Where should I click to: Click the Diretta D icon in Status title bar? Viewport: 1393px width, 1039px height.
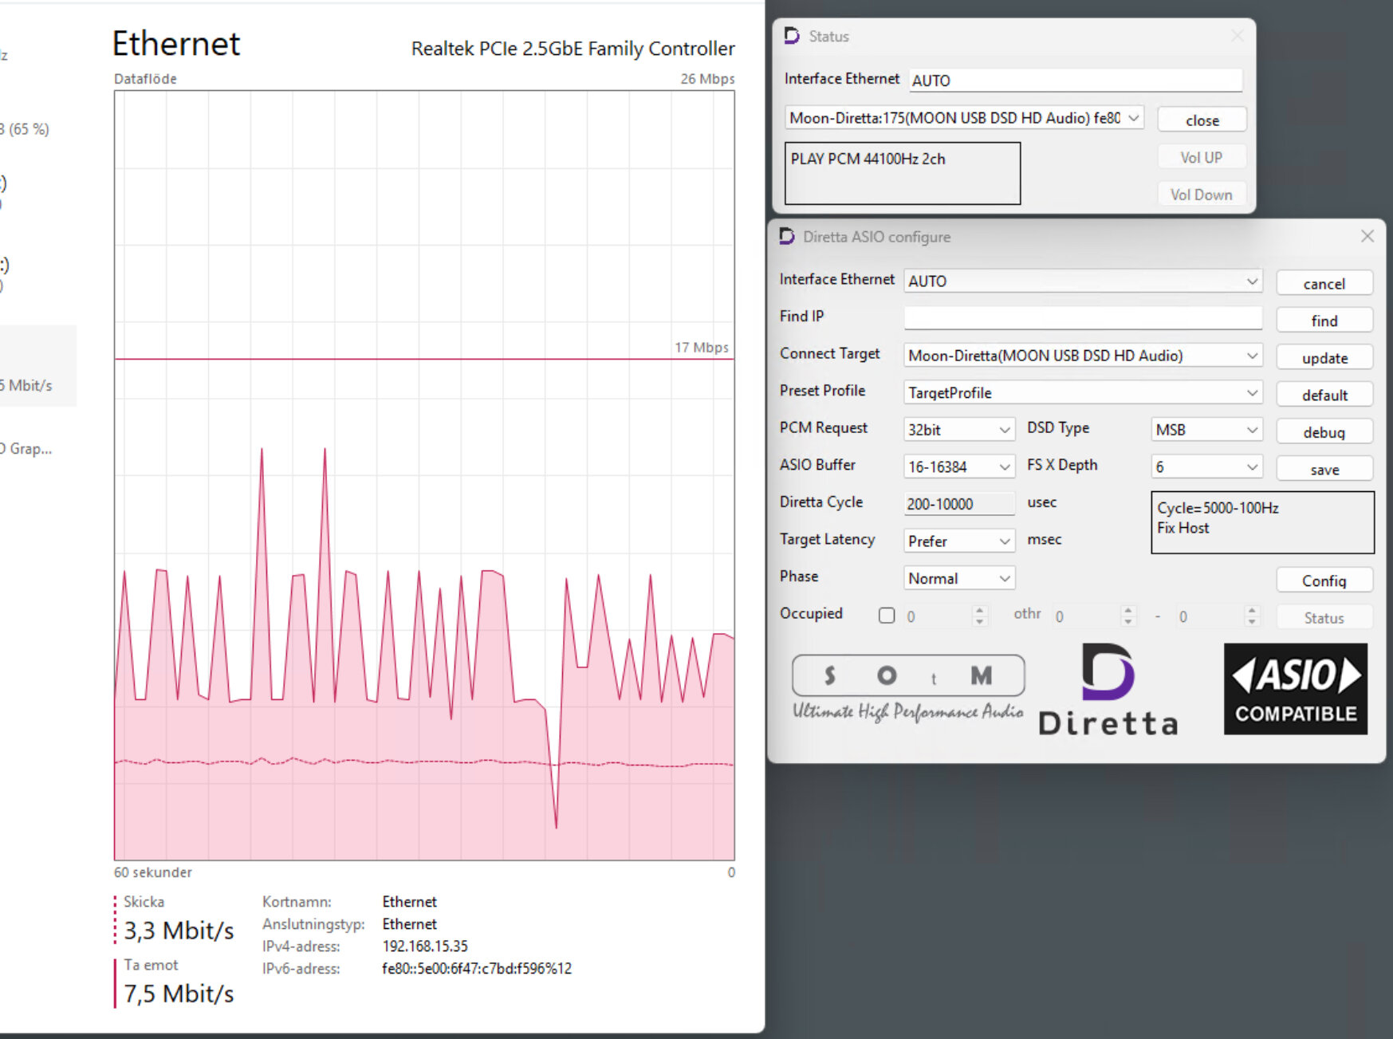[x=792, y=36]
